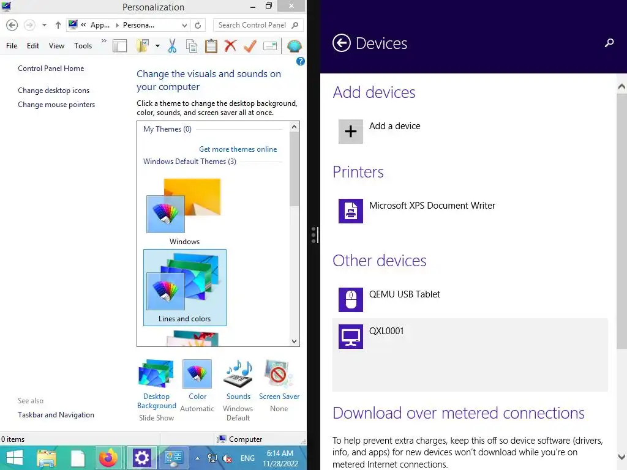Click the Personalization help question mark icon
This screenshot has height=470, width=627.
tap(300, 61)
